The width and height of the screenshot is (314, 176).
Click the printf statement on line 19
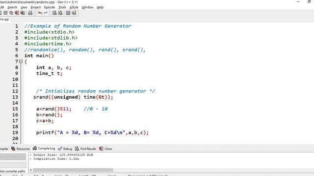(x=92, y=132)
